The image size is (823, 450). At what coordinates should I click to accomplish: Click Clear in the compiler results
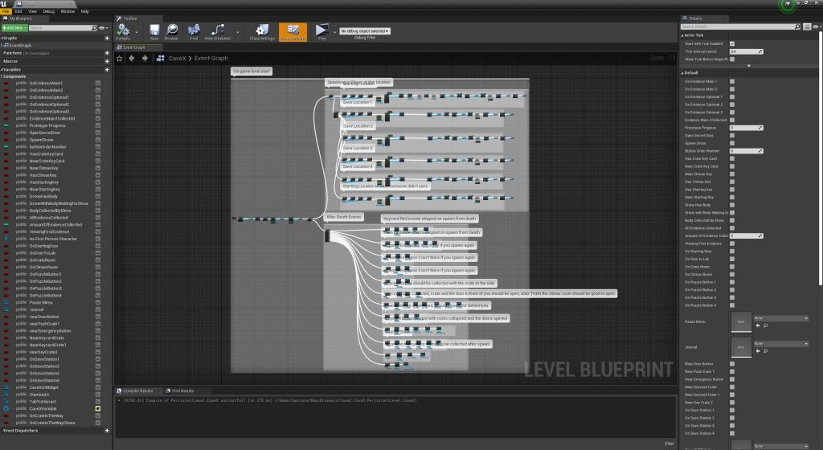[x=669, y=443]
